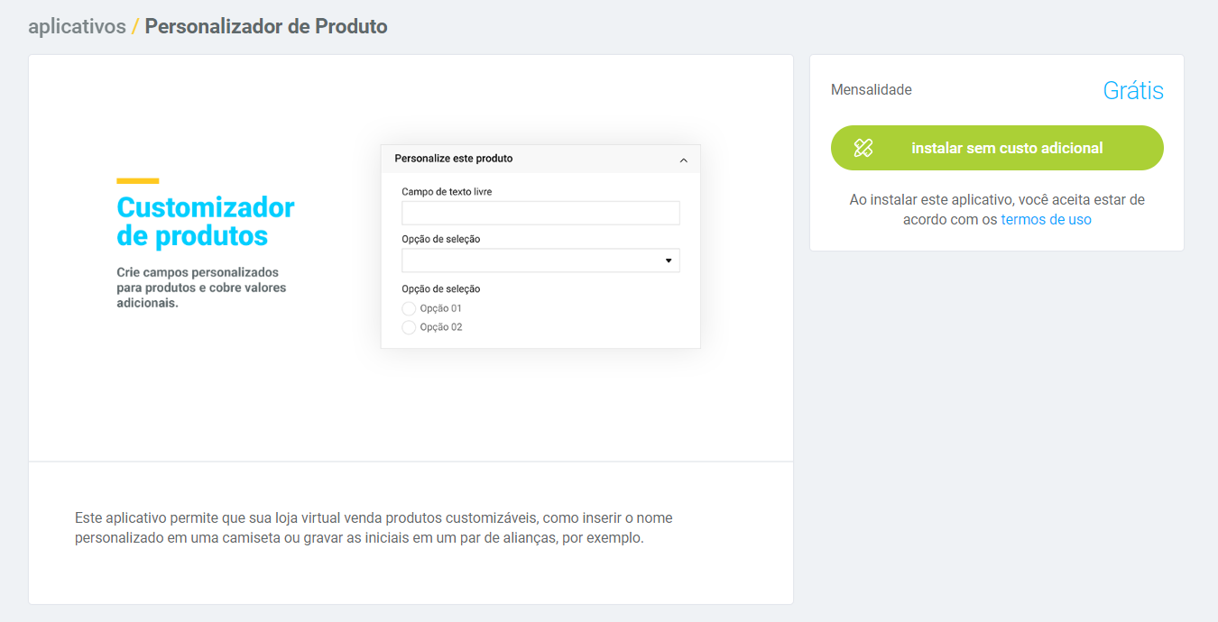Click the 'Mensalidade' label

click(871, 90)
